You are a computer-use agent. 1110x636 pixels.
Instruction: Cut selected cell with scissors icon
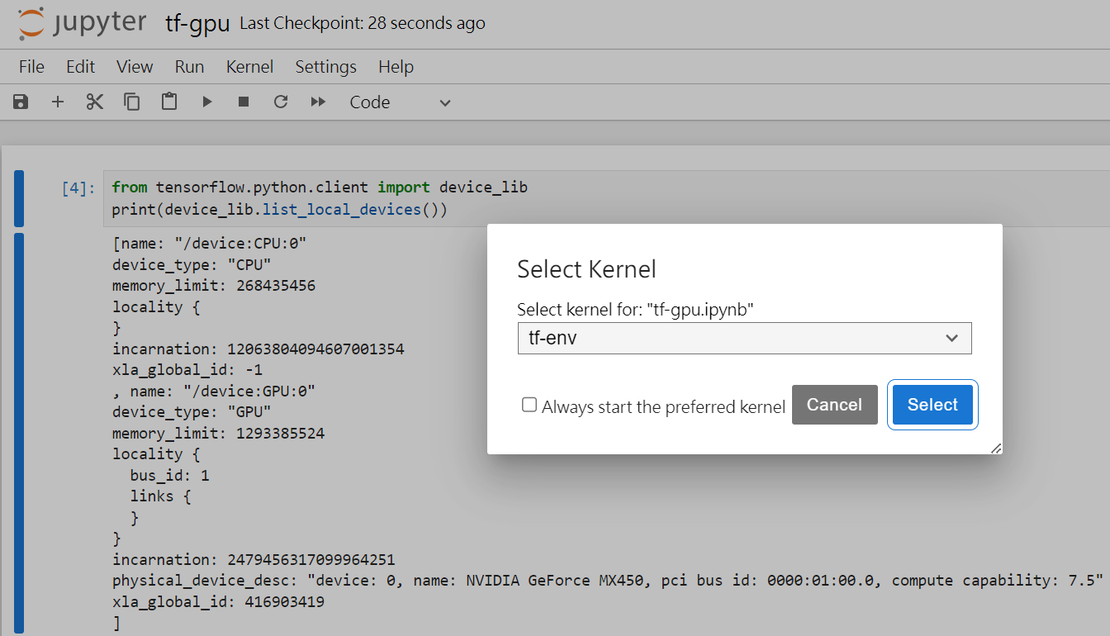click(x=95, y=102)
